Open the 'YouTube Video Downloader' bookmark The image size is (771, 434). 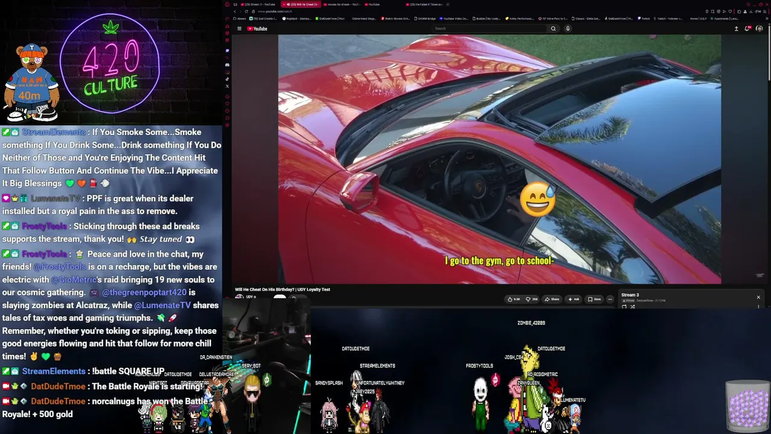coord(452,19)
